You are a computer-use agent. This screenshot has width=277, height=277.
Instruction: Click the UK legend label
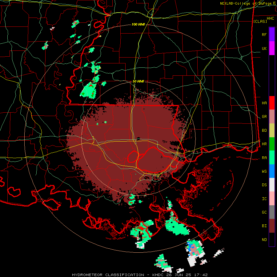(x=264, y=48)
